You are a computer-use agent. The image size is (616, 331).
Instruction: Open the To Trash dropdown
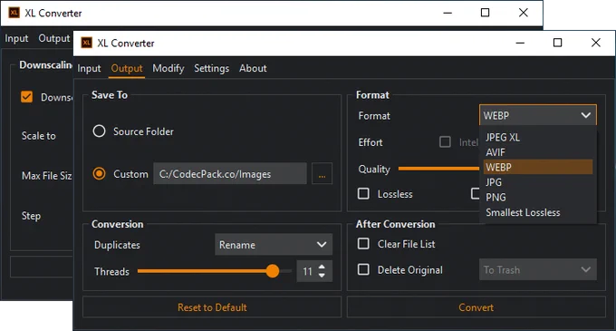click(538, 269)
